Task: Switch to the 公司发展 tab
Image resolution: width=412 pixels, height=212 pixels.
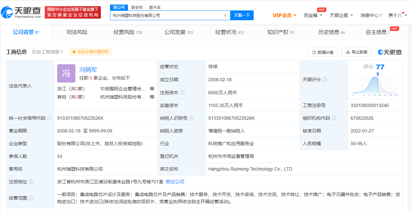Action: tap(179, 32)
